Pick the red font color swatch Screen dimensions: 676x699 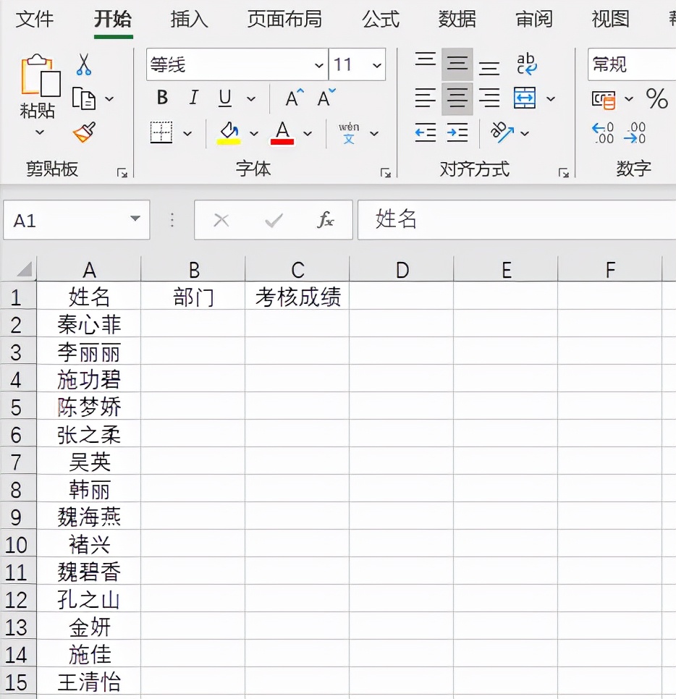point(282,141)
